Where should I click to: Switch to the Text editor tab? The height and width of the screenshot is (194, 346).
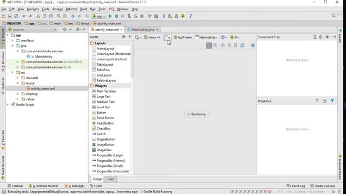110,179
